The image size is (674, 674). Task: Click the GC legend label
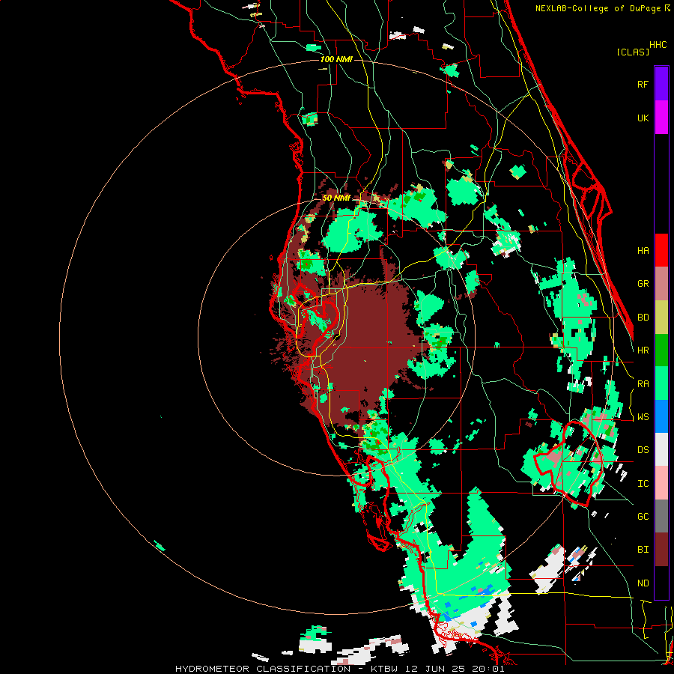coord(643,517)
